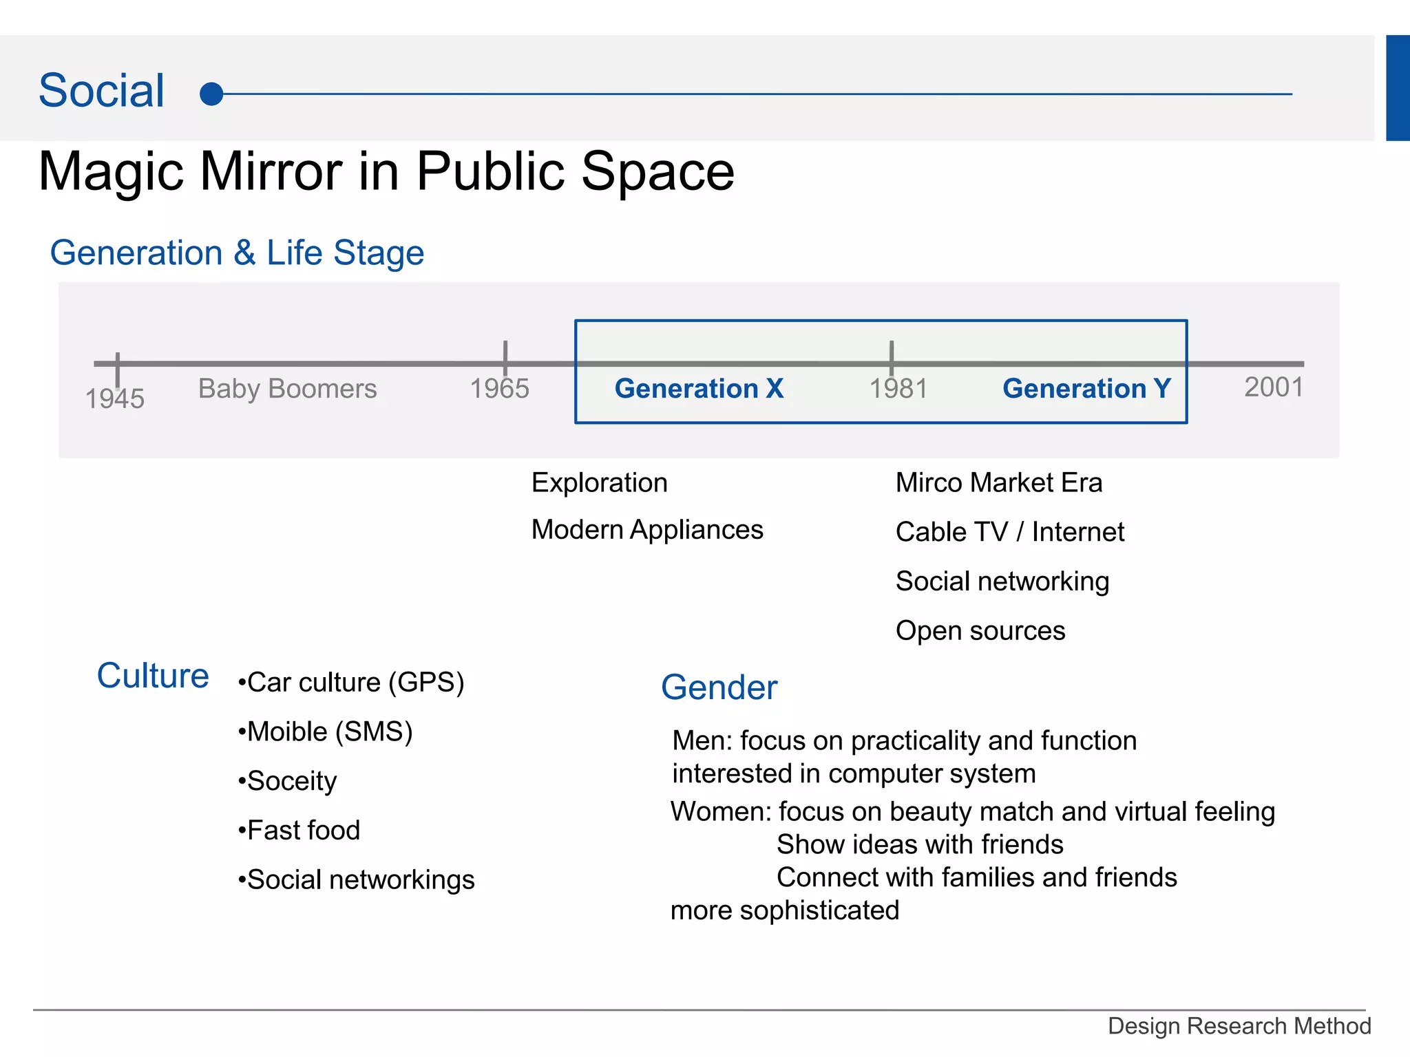Screen dimensions: 1410x1057
Task: Click the Generation & Life Stage subheading
Action: coord(237,253)
